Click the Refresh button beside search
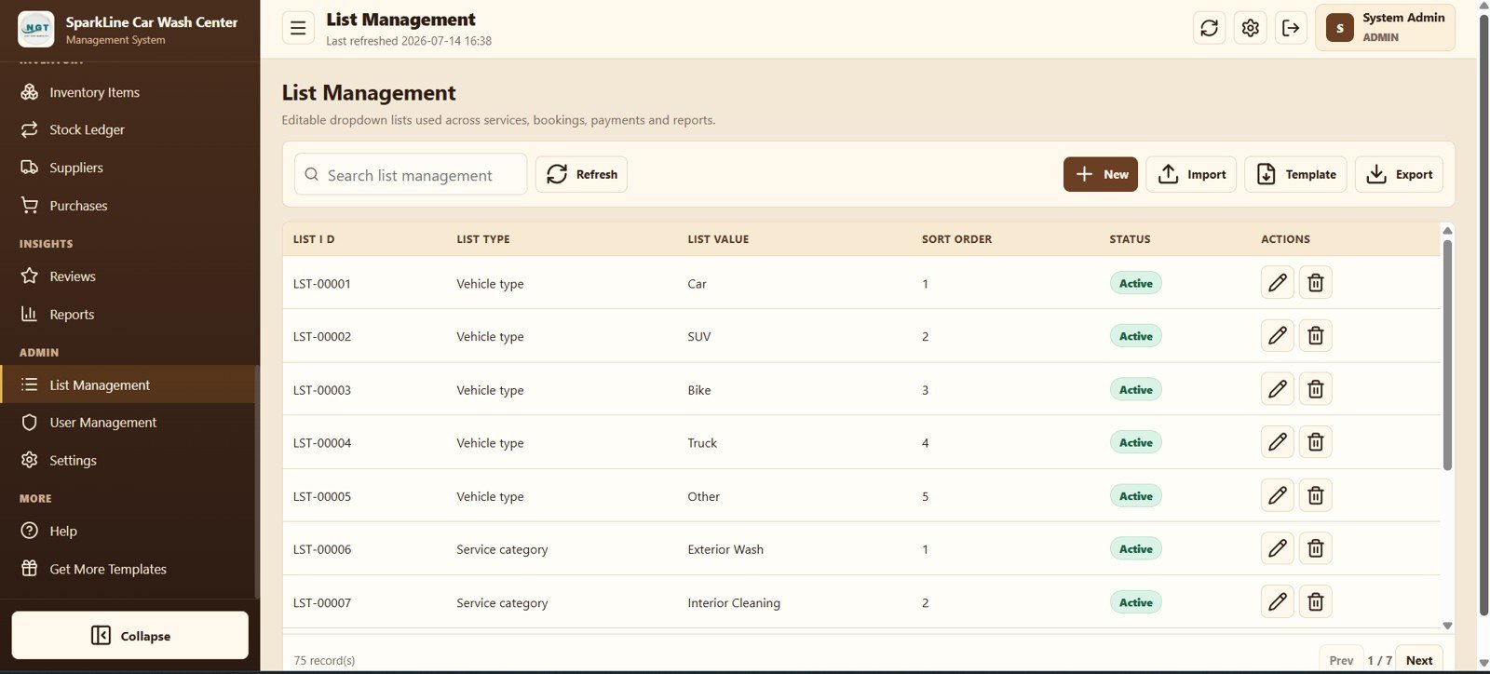This screenshot has width=1490, height=674. pyautogui.click(x=581, y=174)
